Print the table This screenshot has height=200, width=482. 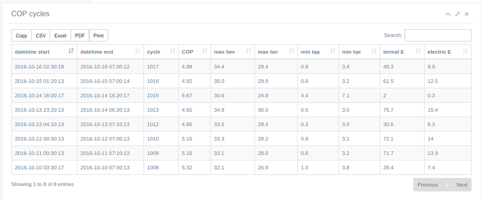(98, 36)
